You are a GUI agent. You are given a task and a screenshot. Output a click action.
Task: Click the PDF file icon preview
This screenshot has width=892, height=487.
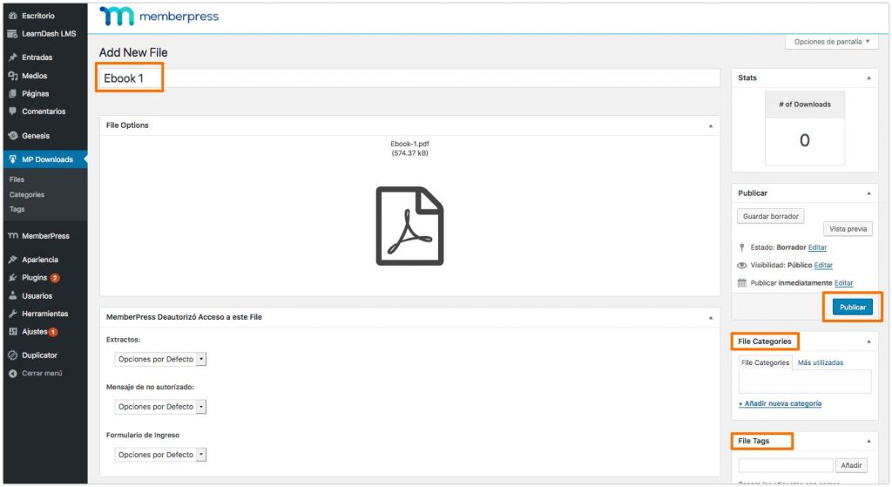(409, 226)
